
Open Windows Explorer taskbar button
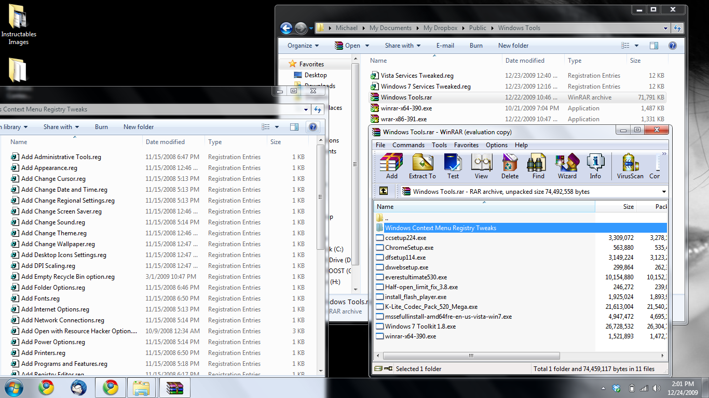tap(141, 388)
